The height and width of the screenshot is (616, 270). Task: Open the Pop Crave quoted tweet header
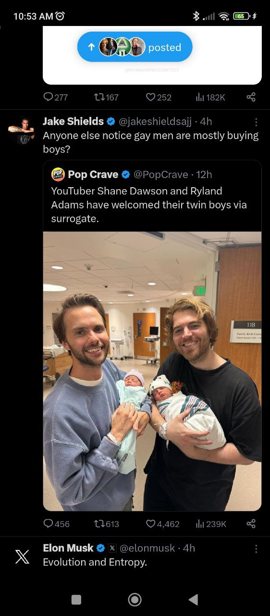pyautogui.click(x=132, y=174)
